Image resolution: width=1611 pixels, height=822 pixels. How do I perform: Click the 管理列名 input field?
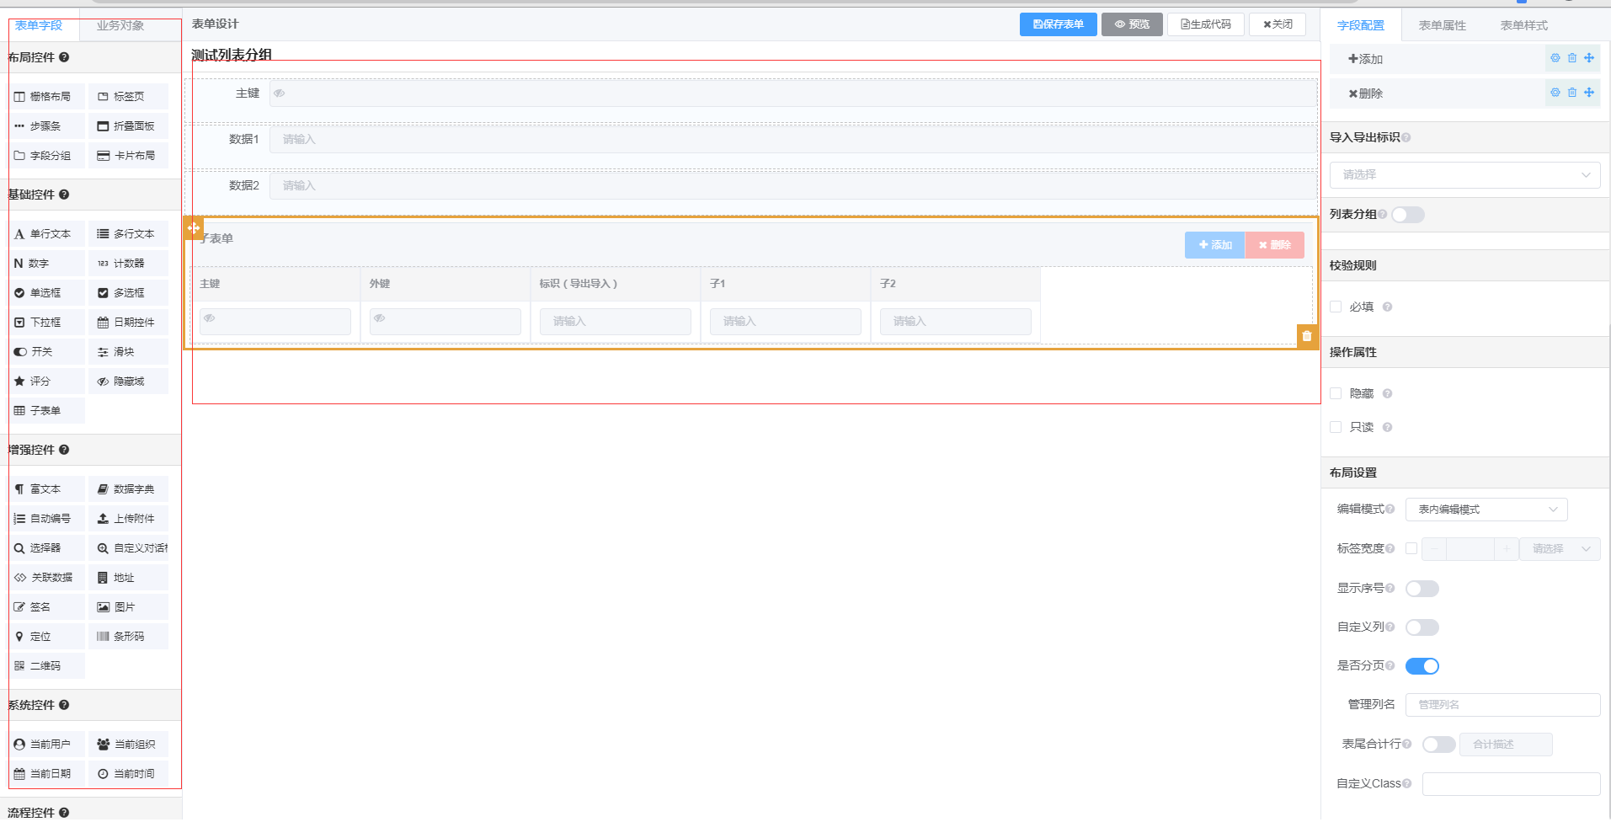[1502, 705]
